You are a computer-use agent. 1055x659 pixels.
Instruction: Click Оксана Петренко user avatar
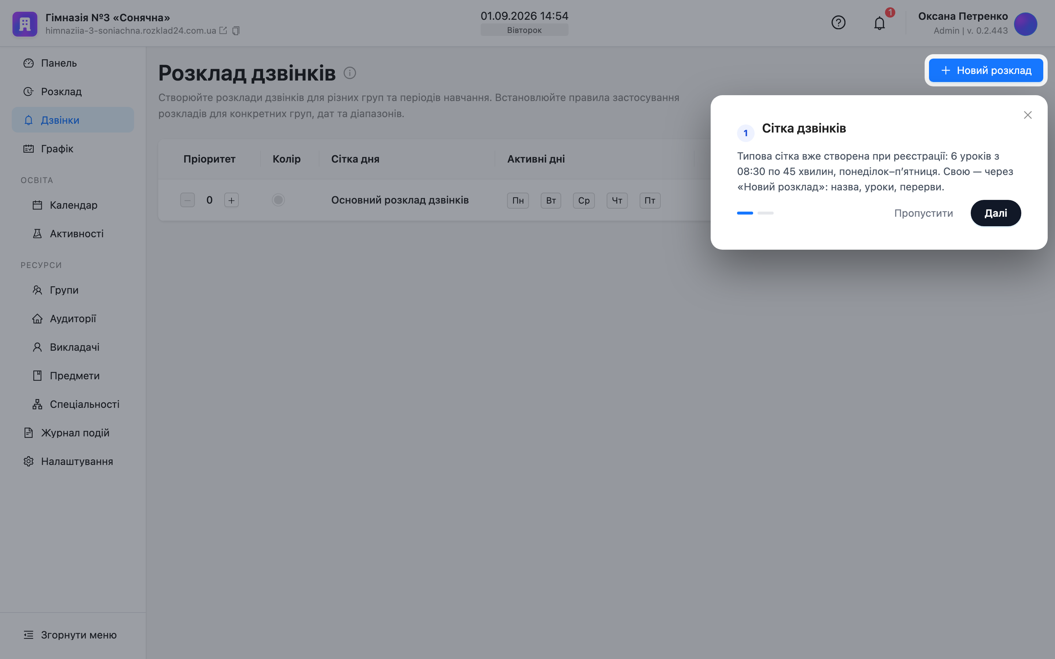click(1025, 24)
